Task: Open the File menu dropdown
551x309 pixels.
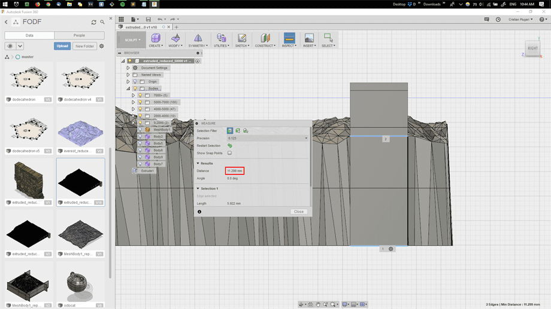Action: pos(135,19)
